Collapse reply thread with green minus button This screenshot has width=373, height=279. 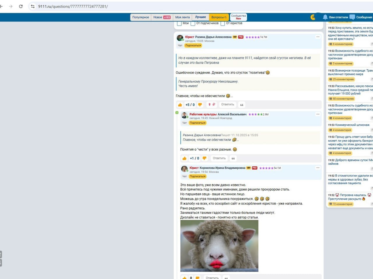177,113
